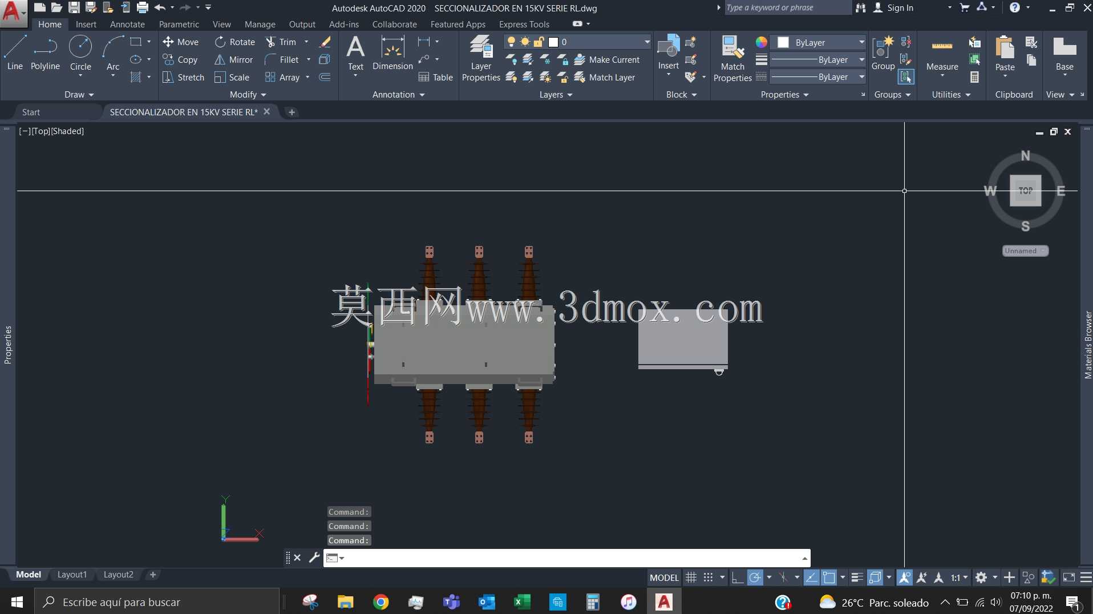Activate the Rotate command
The height and width of the screenshot is (614, 1093).
tap(235, 42)
